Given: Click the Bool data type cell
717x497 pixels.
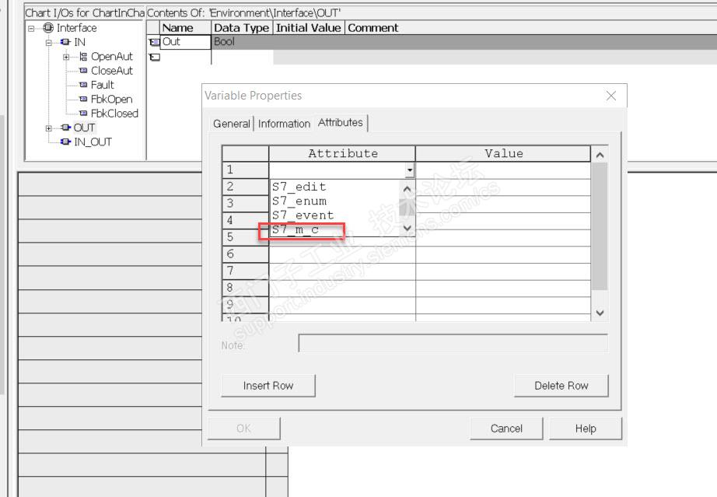Looking at the screenshot, I should coord(242,42).
